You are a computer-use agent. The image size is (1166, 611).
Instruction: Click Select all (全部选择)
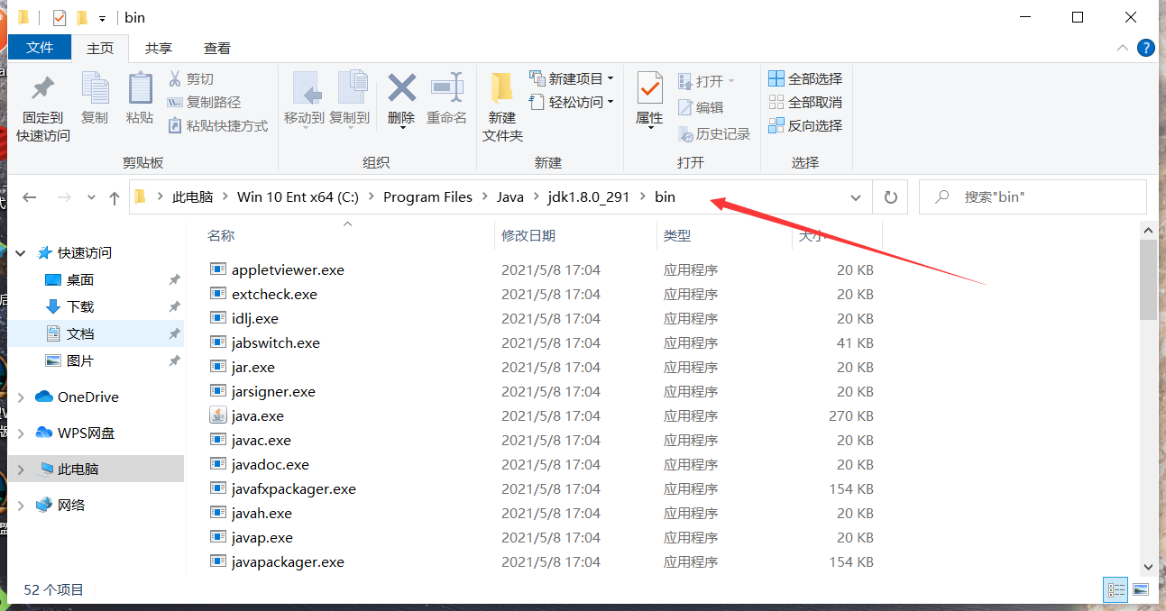[x=805, y=79]
